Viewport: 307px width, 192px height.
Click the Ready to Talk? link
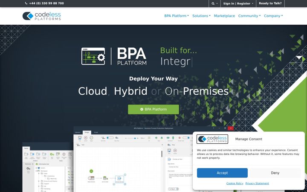pyautogui.click(x=270, y=3)
